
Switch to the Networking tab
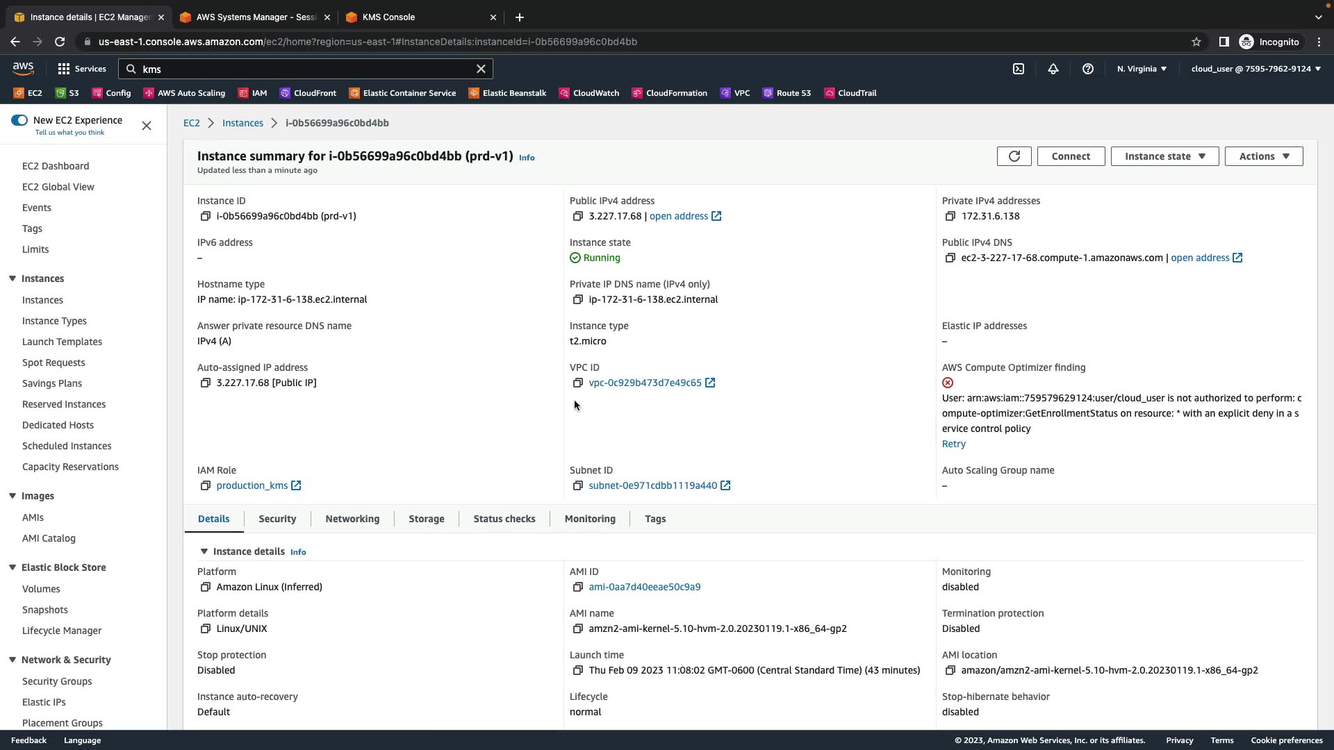352,519
